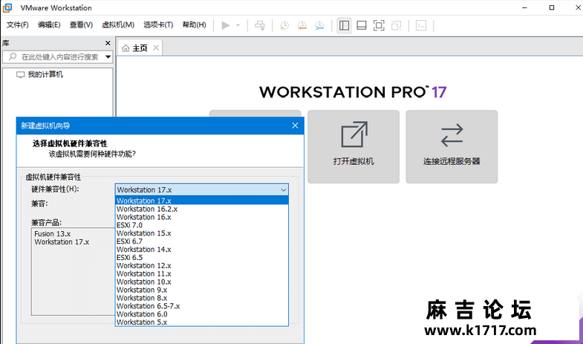Close the 新建虚拟机向导 dialog
Viewport: 583px width, 344px height.
click(x=296, y=126)
